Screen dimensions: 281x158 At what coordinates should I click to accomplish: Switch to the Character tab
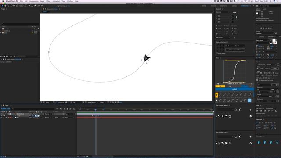click(x=271, y=37)
